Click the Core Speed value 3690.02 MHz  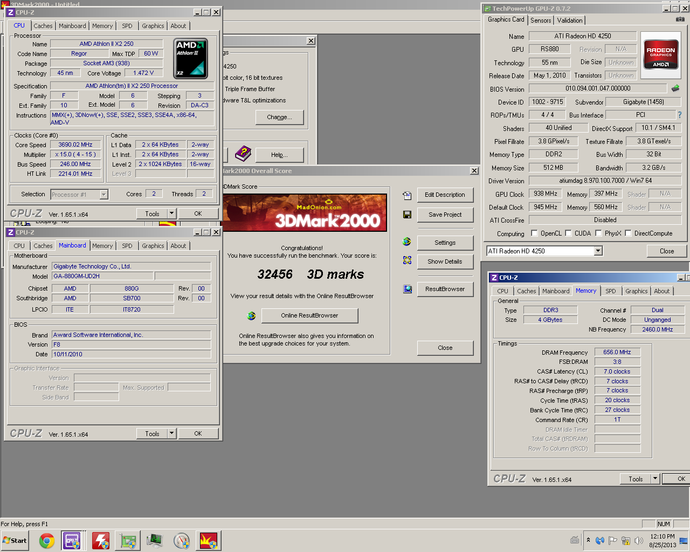(x=75, y=144)
